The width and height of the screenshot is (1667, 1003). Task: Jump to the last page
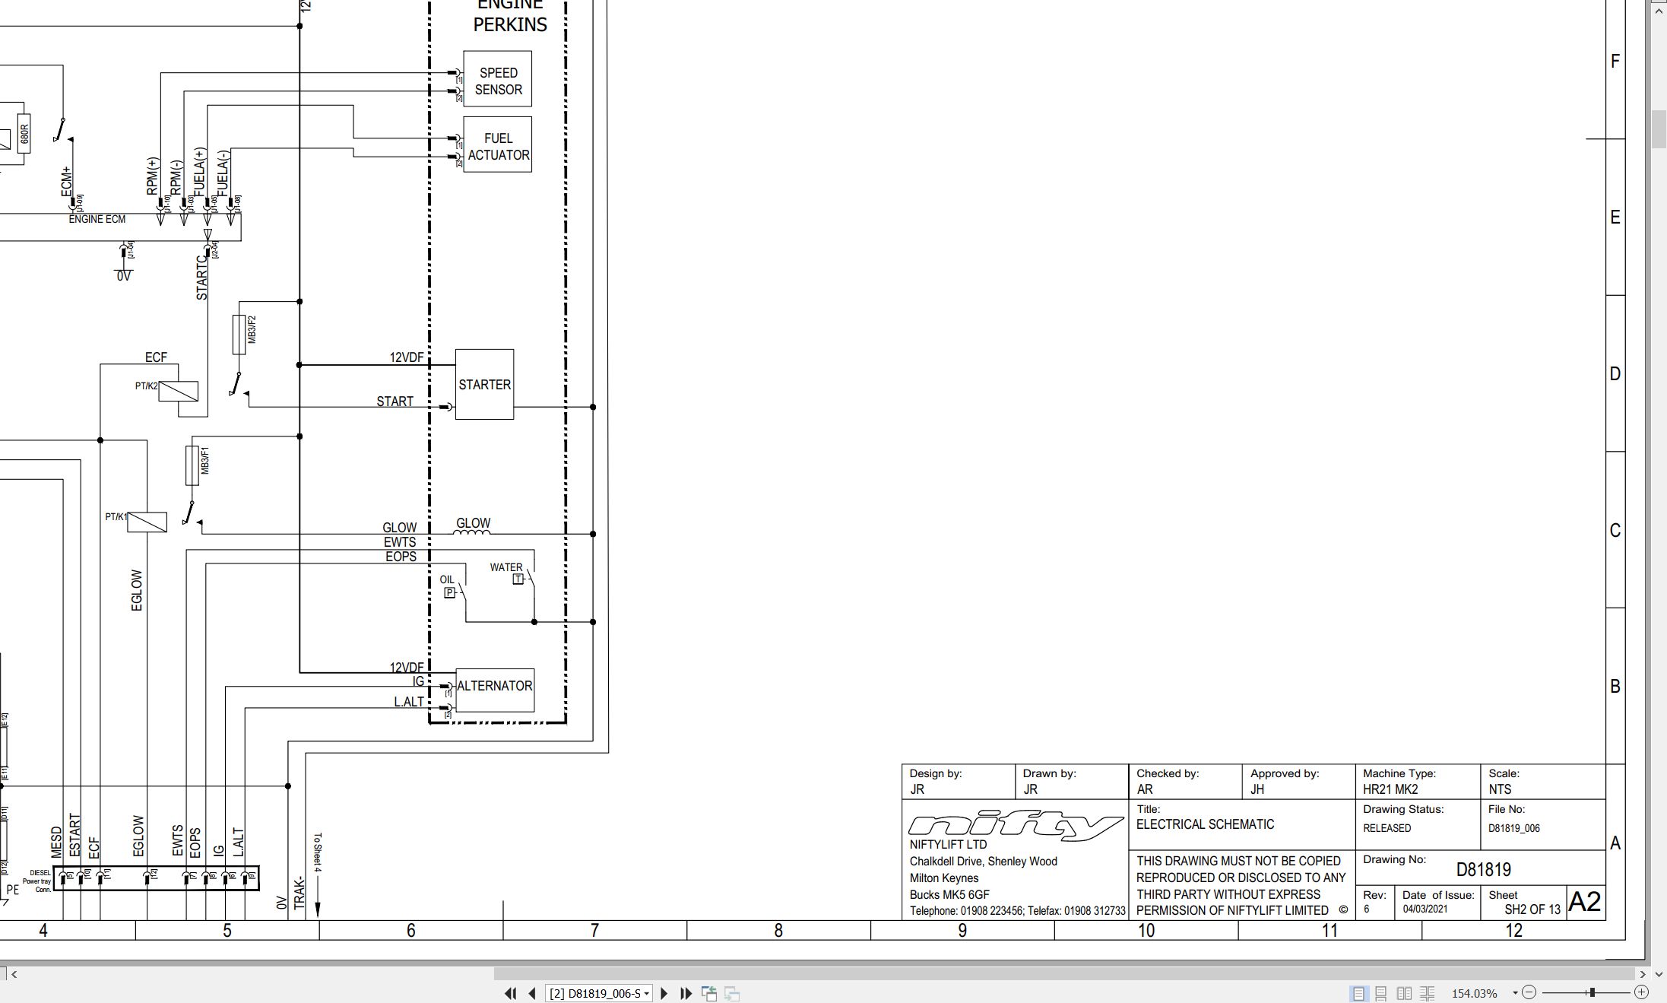pyautogui.click(x=686, y=993)
